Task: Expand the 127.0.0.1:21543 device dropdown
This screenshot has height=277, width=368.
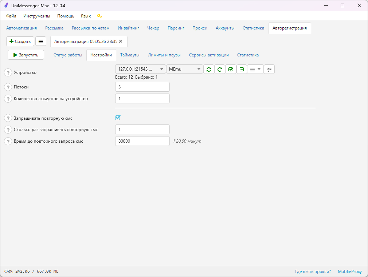Action: (x=140, y=69)
